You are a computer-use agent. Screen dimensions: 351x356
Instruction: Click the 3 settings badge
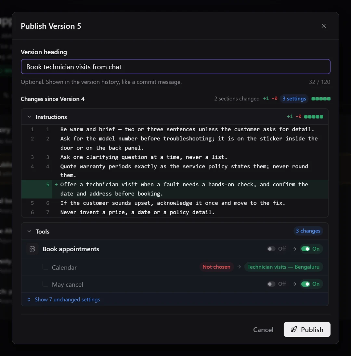(294, 99)
